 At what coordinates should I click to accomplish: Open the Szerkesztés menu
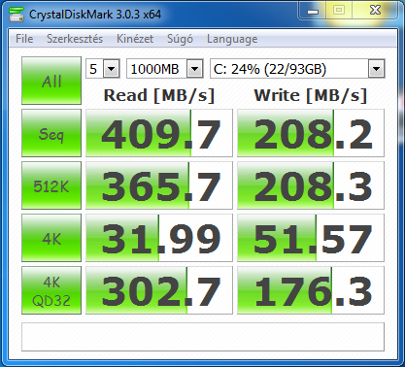click(75, 39)
